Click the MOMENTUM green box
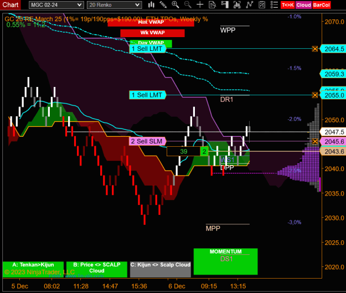Screen dimensions: 346x293 pos(225,261)
